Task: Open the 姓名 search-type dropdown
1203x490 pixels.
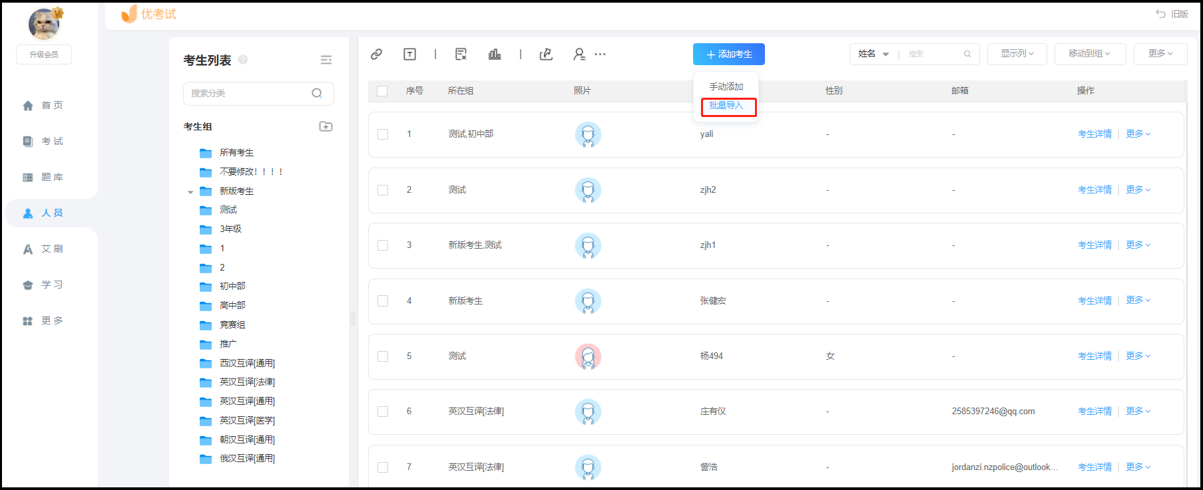Action: point(873,54)
